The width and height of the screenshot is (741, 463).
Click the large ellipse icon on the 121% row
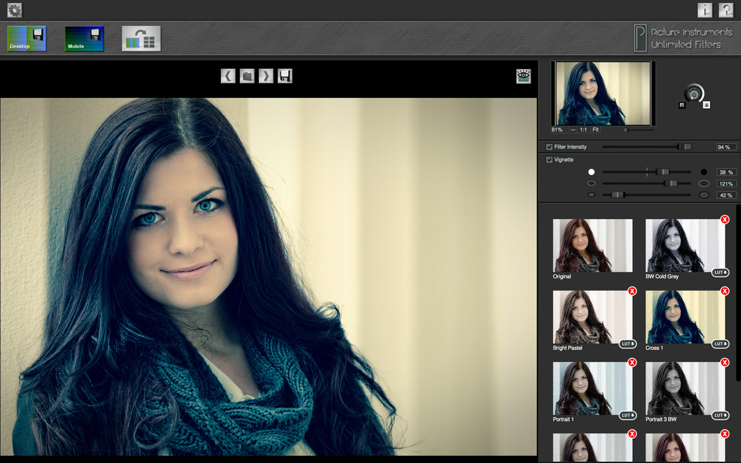pos(704,183)
